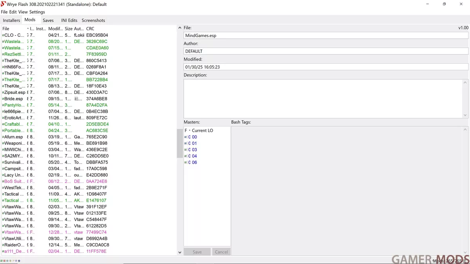
Task: Toggle the Afurn.esp checkbox
Action: pos(3,137)
